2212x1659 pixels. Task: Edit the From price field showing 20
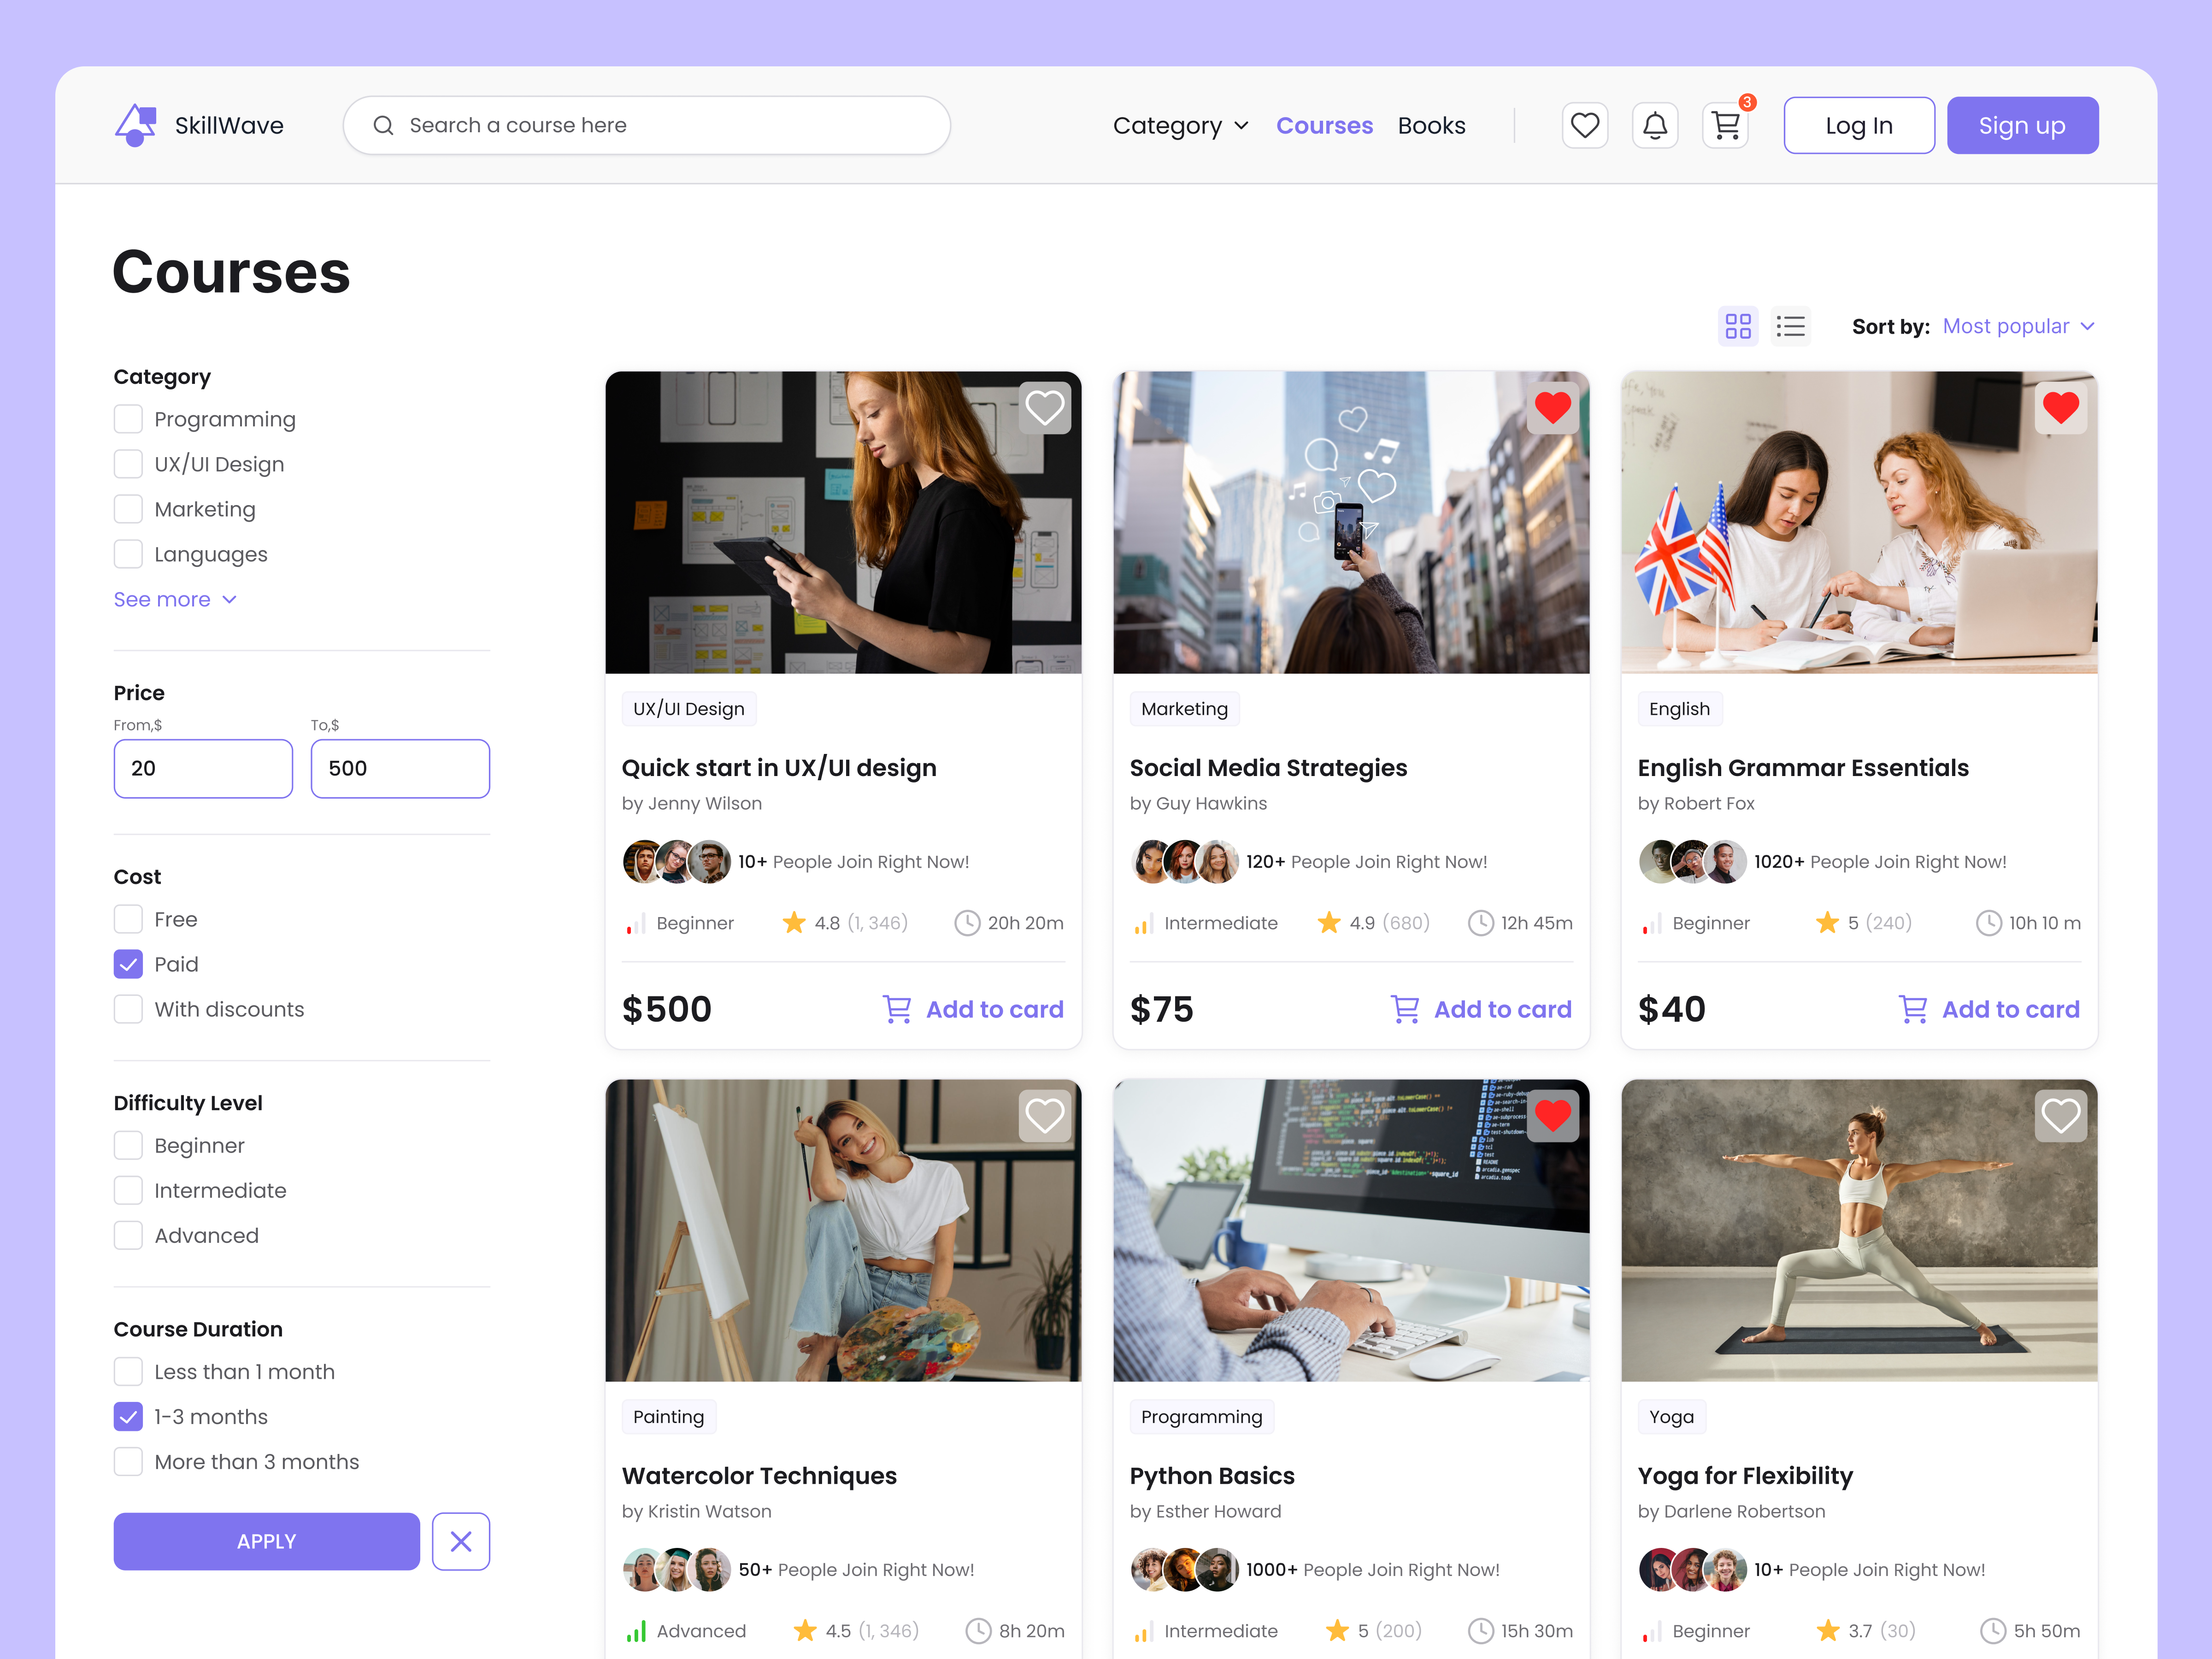coord(203,768)
